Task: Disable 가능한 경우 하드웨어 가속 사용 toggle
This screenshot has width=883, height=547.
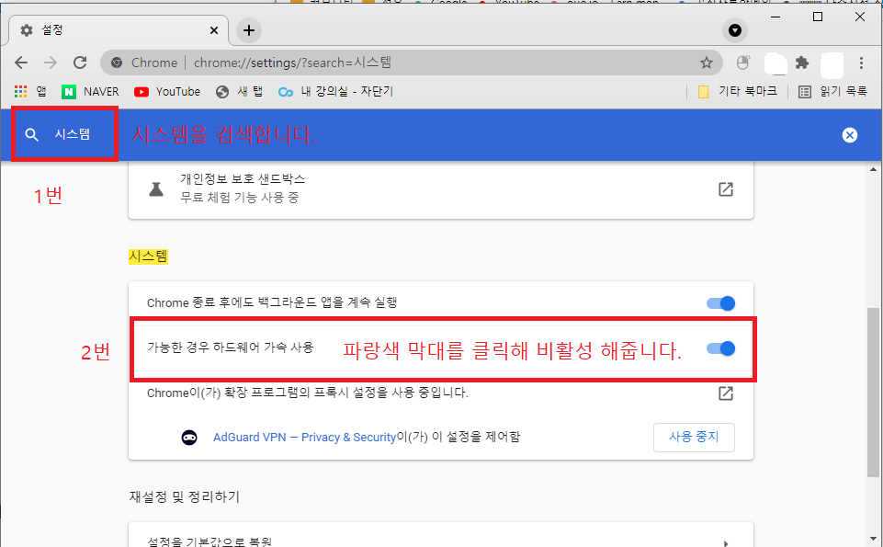Action: 720,348
